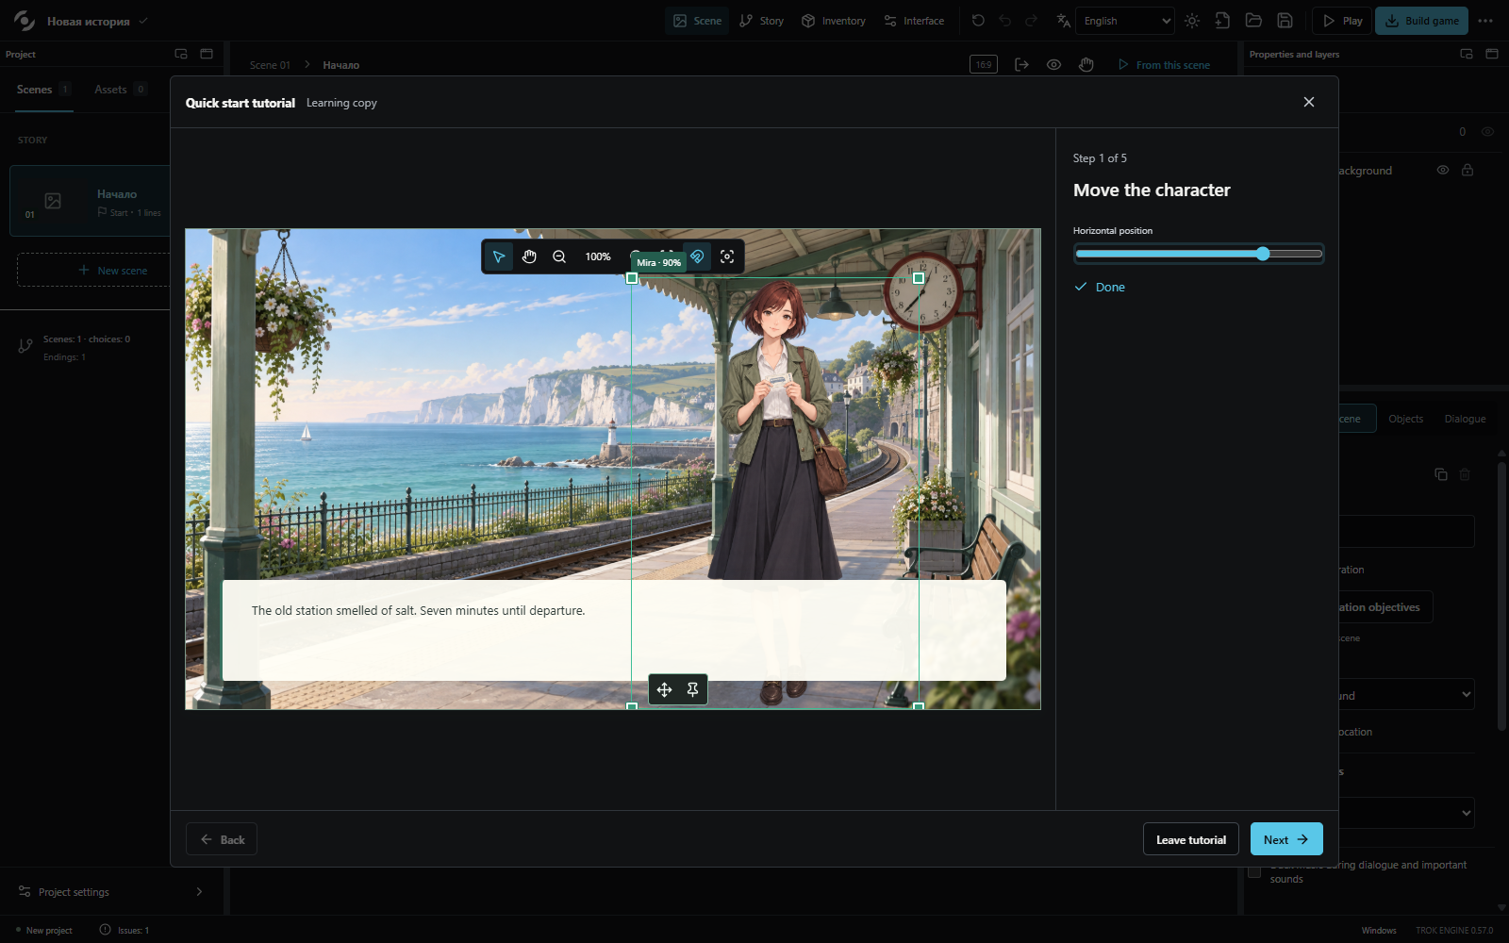Screen dimensions: 1509x943
Task: Click the Scene 01 breadcrumb
Action: 270,65
